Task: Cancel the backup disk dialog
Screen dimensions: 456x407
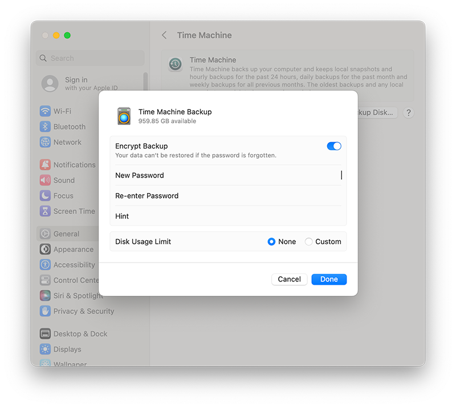Action: pyautogui.click(x=289, y=280)
